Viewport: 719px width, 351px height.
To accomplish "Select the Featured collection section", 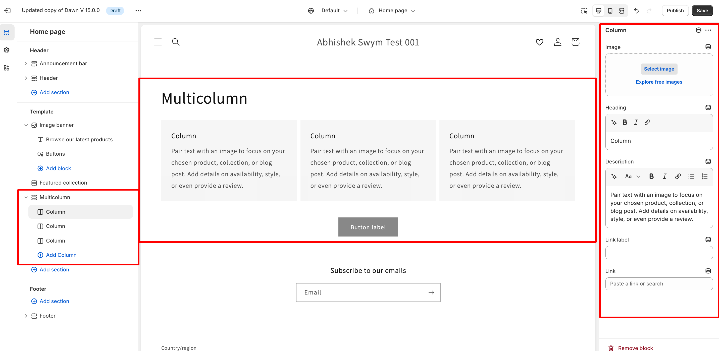I will 63,183.
